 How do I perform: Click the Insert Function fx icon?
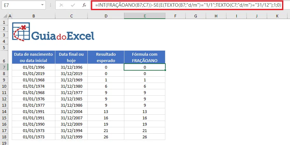tap(84, 5)
